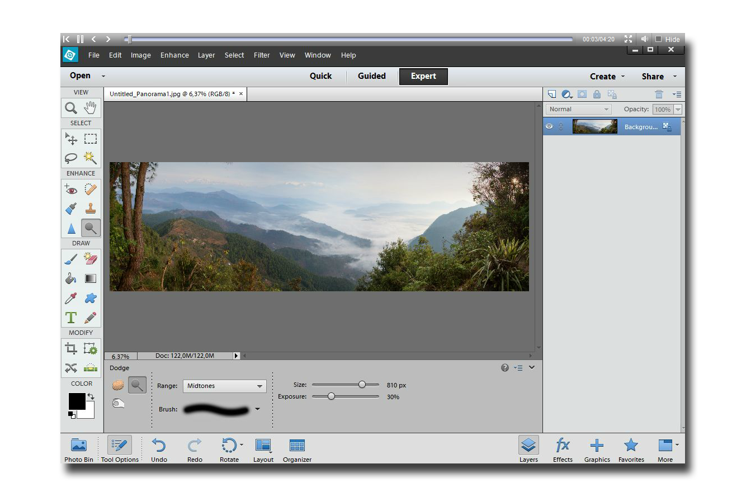
Task: Click the Create button
Action: click(x=607, y=77)
